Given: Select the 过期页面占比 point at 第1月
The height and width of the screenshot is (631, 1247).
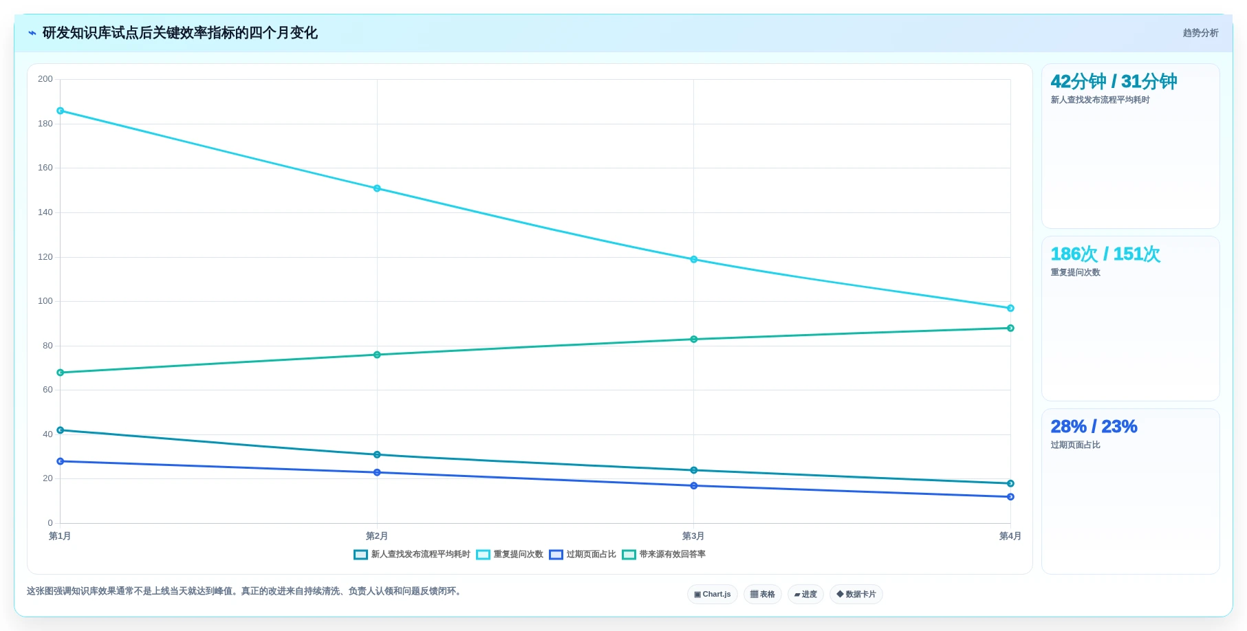Looking at the screenshot, I should click(61, 461).
